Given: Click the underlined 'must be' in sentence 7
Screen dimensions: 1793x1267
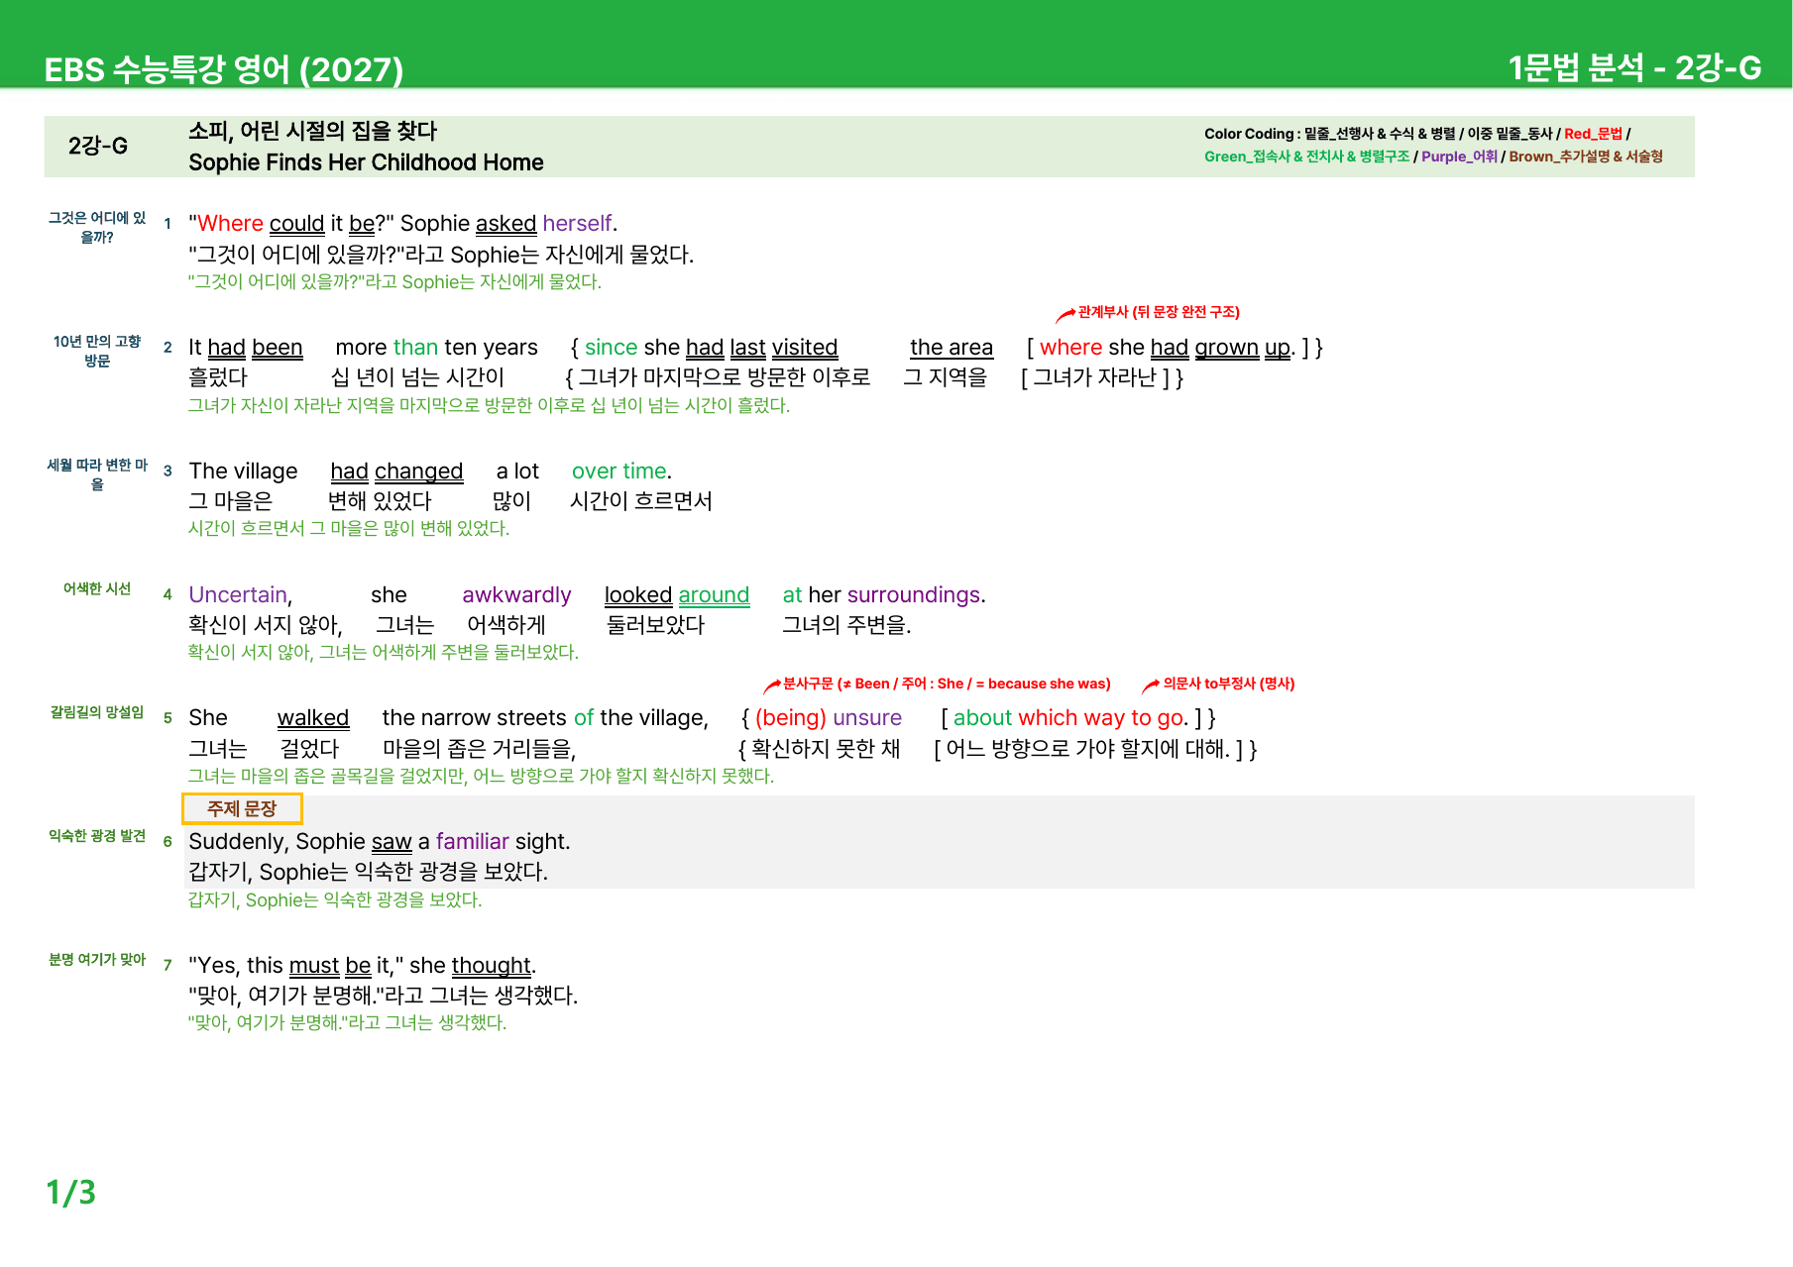Looking at the screenshot, I should click(330, 965).
